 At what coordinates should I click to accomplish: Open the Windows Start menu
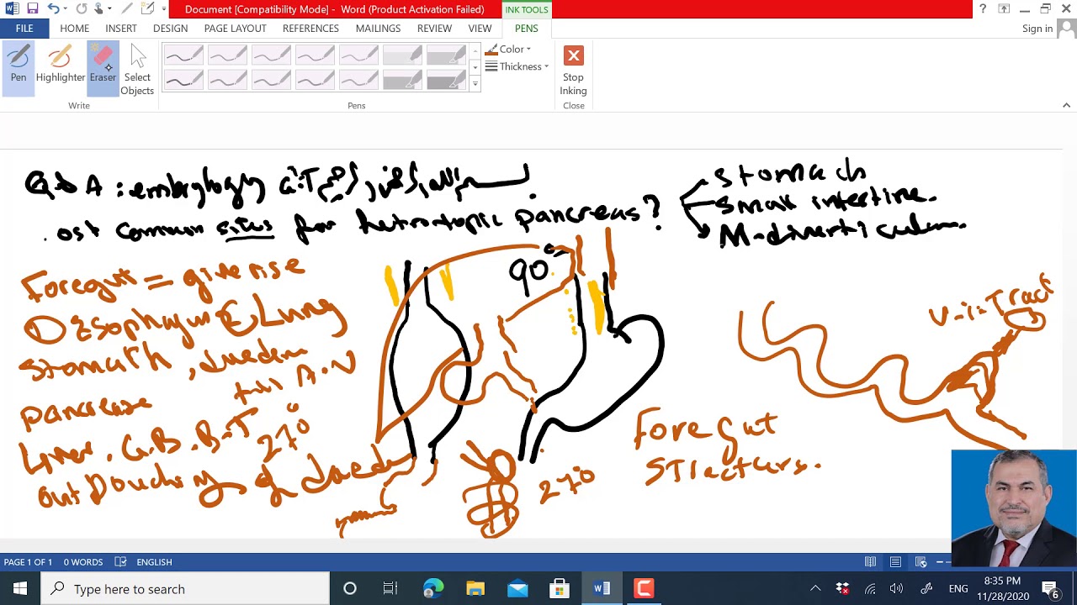20,589
